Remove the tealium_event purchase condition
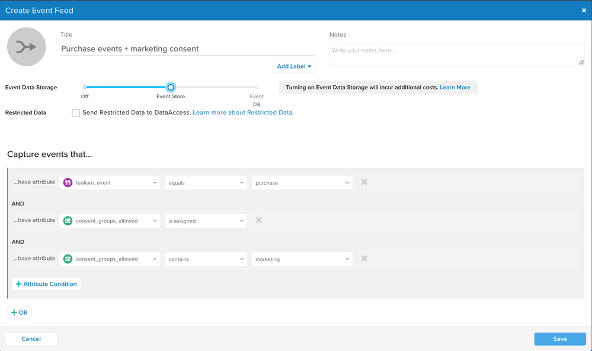This screenshot has height=351, width=592. pyautogui.click(x=364, y=182)
